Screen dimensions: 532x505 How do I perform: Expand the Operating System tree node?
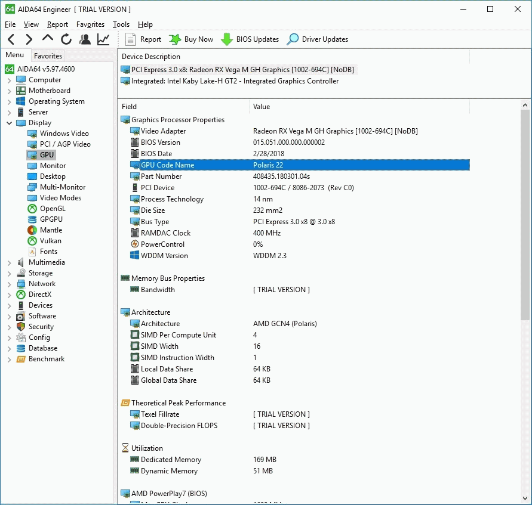(x=9, y=101)
